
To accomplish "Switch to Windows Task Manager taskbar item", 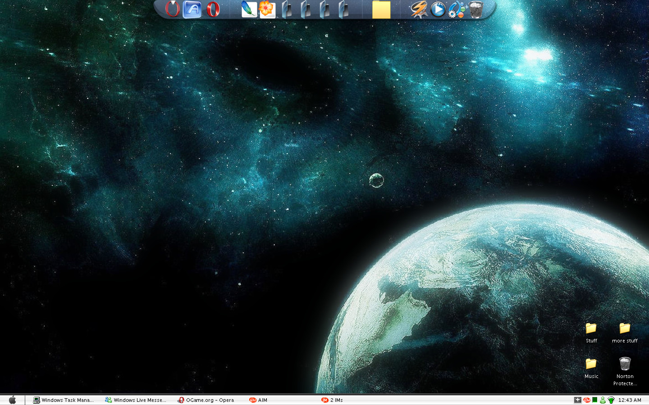I will pyautogui.click(x=63, y=400).
